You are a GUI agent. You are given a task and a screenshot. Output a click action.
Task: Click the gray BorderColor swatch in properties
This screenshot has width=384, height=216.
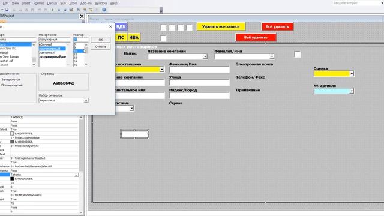(12, 142)
